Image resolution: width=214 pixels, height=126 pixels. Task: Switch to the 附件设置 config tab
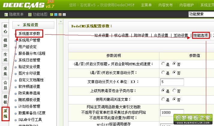(141, 35)
